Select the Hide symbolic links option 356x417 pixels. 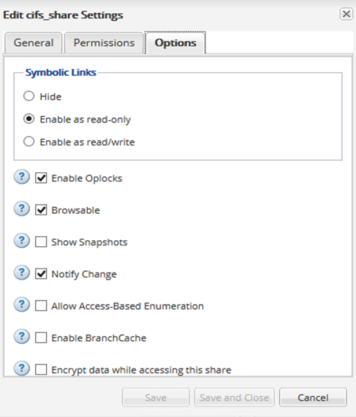pyautogui.click(x=28, y=96)
